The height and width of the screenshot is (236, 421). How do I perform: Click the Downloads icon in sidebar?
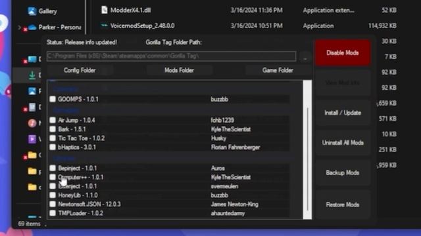[x=32, y=75]
